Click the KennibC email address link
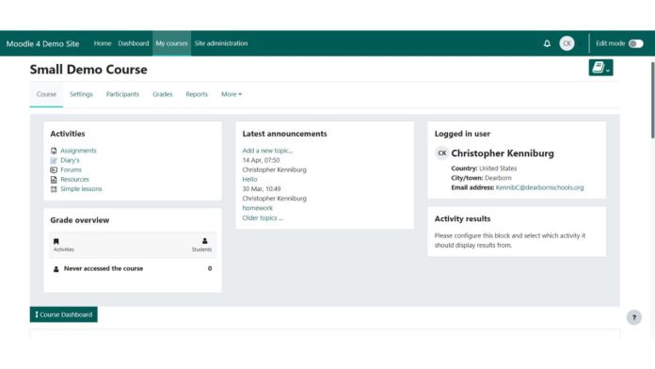This screenshot has width=655, height=369. [539, 187]
